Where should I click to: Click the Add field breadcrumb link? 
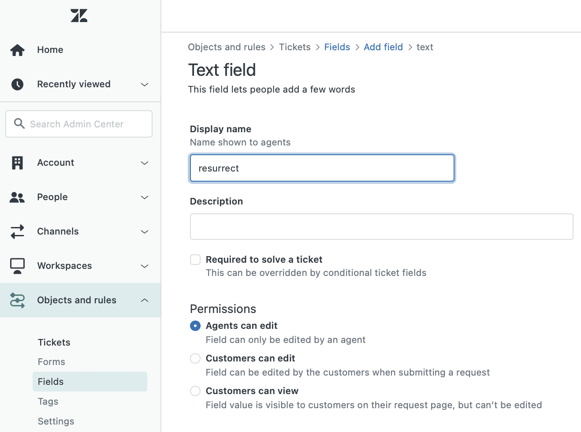(384, 47)
